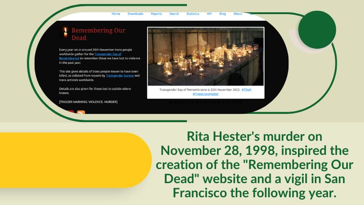
Task: Select Search in the navigation bar
Action: pos(174,14)
